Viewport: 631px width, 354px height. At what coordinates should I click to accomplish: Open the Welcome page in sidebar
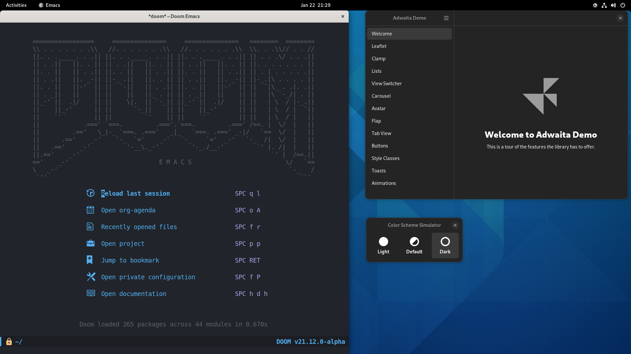click(x=409, y=34)
